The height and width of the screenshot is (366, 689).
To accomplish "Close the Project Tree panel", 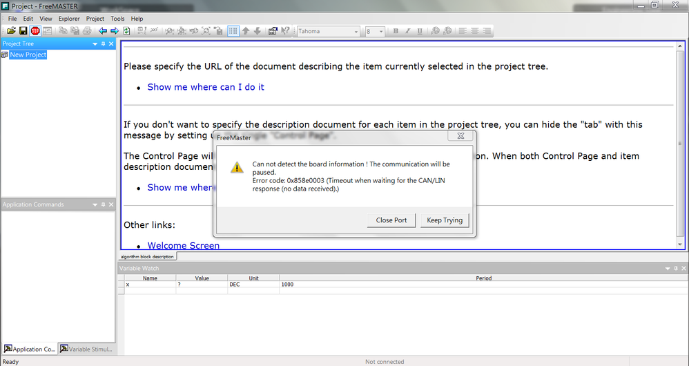I will pos(111,44).
